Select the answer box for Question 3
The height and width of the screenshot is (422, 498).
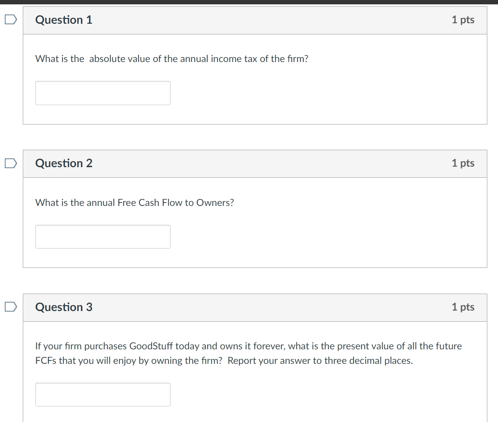tap(103, 394)
